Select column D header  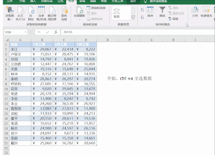86,40
